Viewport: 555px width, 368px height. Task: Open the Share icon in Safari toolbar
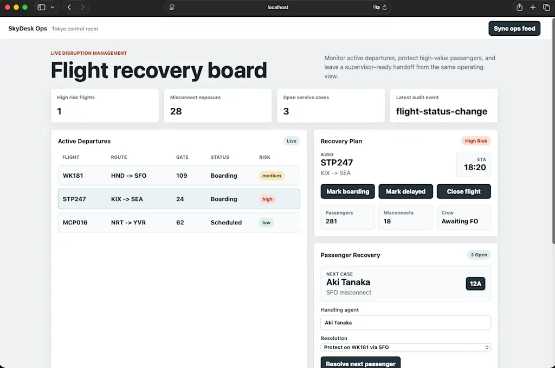pyautogui.click(x=519, y=7)
